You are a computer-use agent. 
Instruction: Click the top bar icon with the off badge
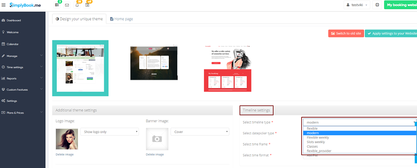coord(88,5)
